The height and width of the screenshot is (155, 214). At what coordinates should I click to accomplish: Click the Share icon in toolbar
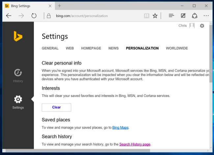click(195, 16)
